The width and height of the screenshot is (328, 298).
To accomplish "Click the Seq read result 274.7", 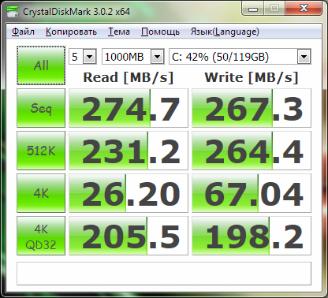I will (129, 108).
